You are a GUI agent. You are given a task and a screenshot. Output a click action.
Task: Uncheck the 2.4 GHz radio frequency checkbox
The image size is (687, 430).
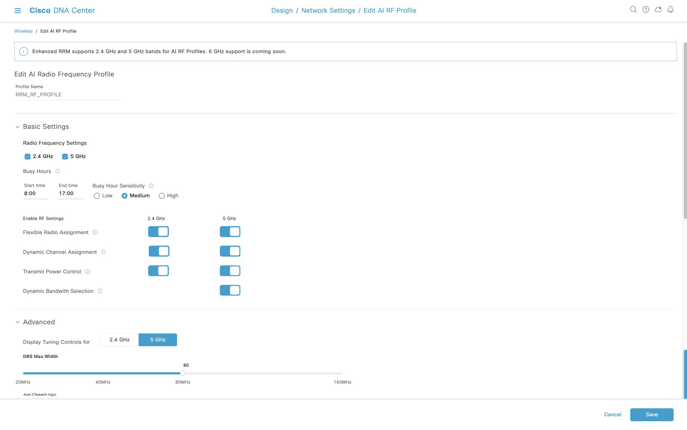click(28, 156)
